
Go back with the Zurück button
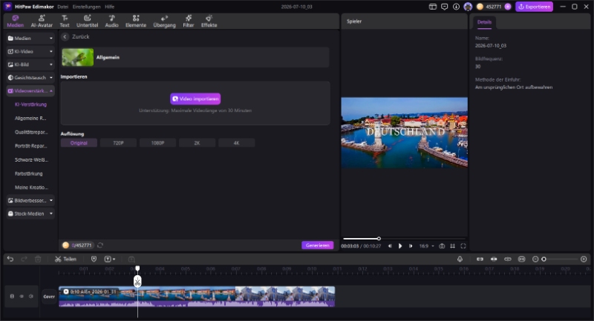click(76, 36)
